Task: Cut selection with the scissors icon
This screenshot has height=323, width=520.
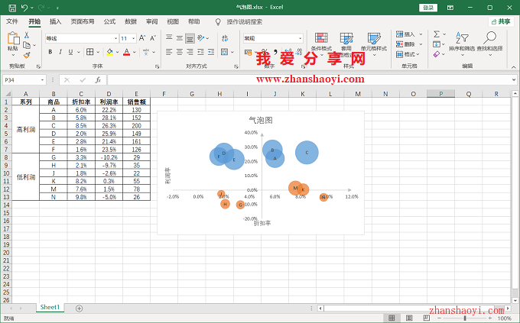Action: point(27,35)
